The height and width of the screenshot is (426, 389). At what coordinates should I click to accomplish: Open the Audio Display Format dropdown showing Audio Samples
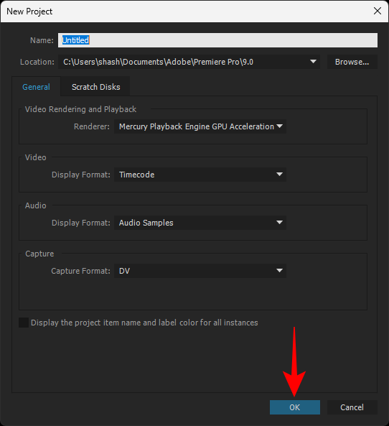coord(200,223)
